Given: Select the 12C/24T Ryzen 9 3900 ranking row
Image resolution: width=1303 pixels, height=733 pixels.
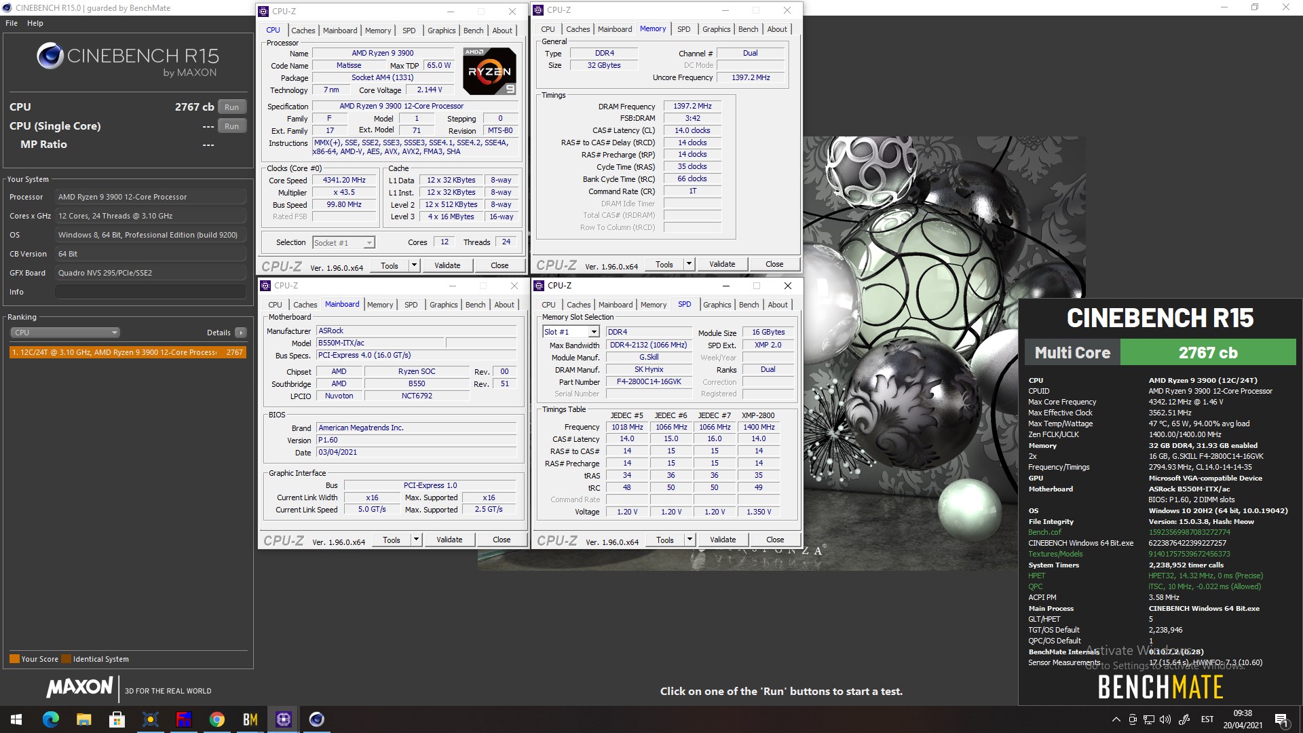Looking at the screenshot, I should click(128, 352).
